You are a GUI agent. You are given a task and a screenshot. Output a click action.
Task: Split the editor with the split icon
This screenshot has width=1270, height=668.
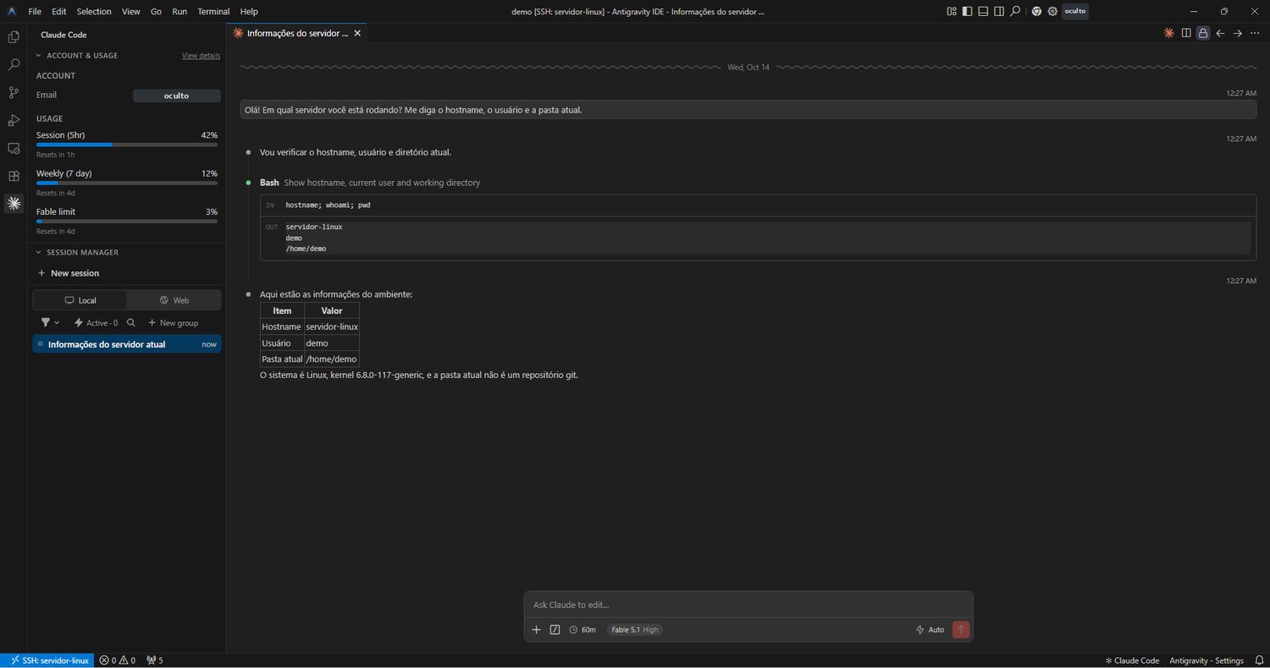pos(1186,33)
